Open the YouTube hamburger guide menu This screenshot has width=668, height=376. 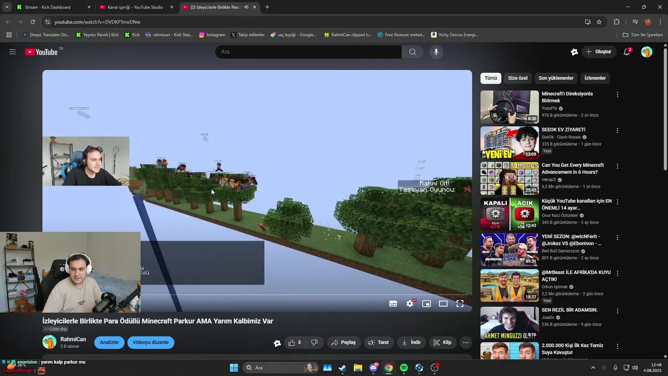click(13, 52)
